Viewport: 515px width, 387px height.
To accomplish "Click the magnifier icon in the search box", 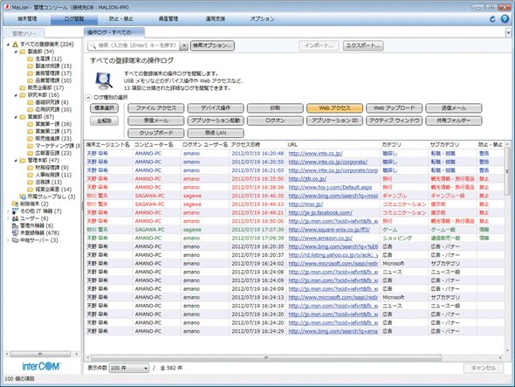I will (x=93, y=45).
